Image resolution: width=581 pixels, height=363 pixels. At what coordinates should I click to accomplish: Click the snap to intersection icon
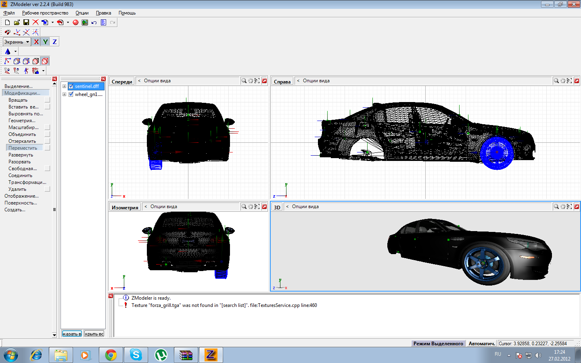click(x=26, y=32)
